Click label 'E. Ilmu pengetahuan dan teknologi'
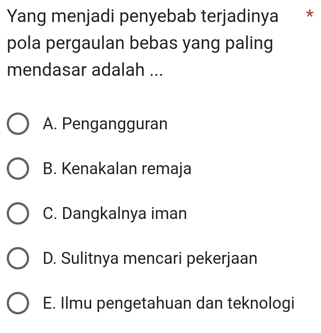Viewport: 321px width, 333px height. pos(169,303)
